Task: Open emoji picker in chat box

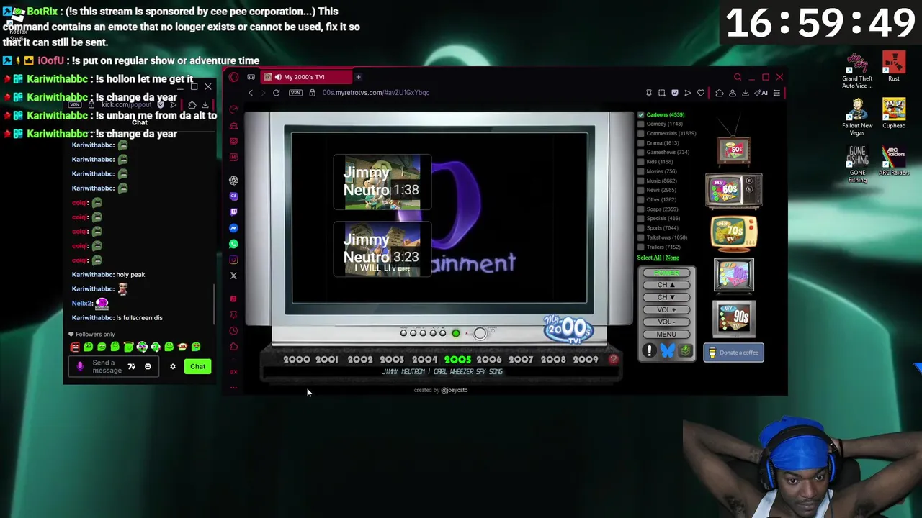Action: [x=148, y=366]
